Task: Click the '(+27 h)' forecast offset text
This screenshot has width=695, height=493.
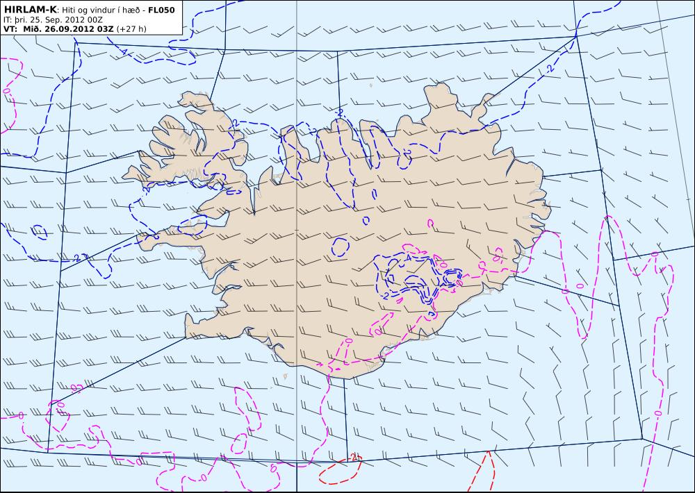Action: pyautogui.click(x=131, y=29)
